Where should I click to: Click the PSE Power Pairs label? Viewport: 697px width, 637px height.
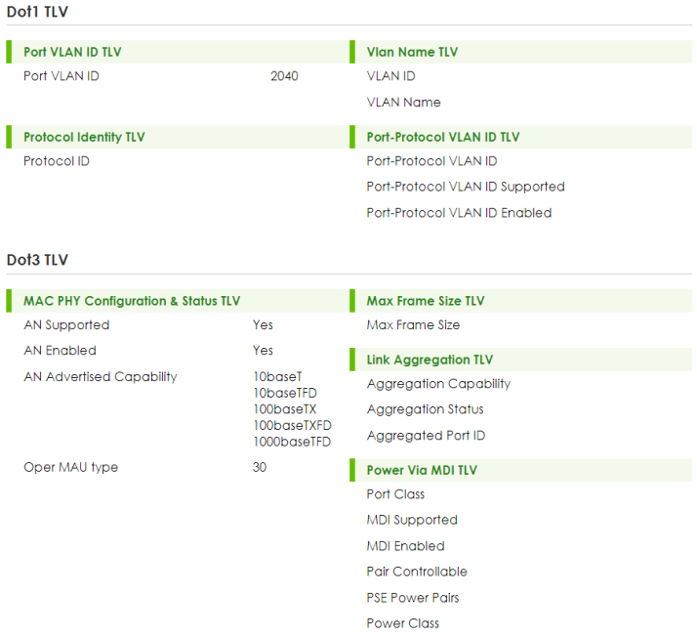[413, 598]
